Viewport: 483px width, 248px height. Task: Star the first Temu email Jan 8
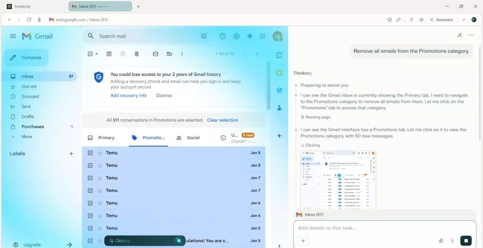[100, 153]
